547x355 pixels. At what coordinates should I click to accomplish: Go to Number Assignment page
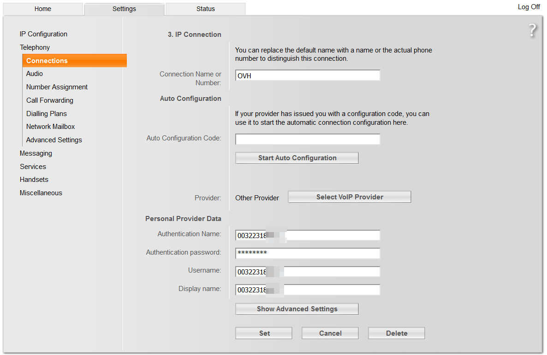pos(57,87)
